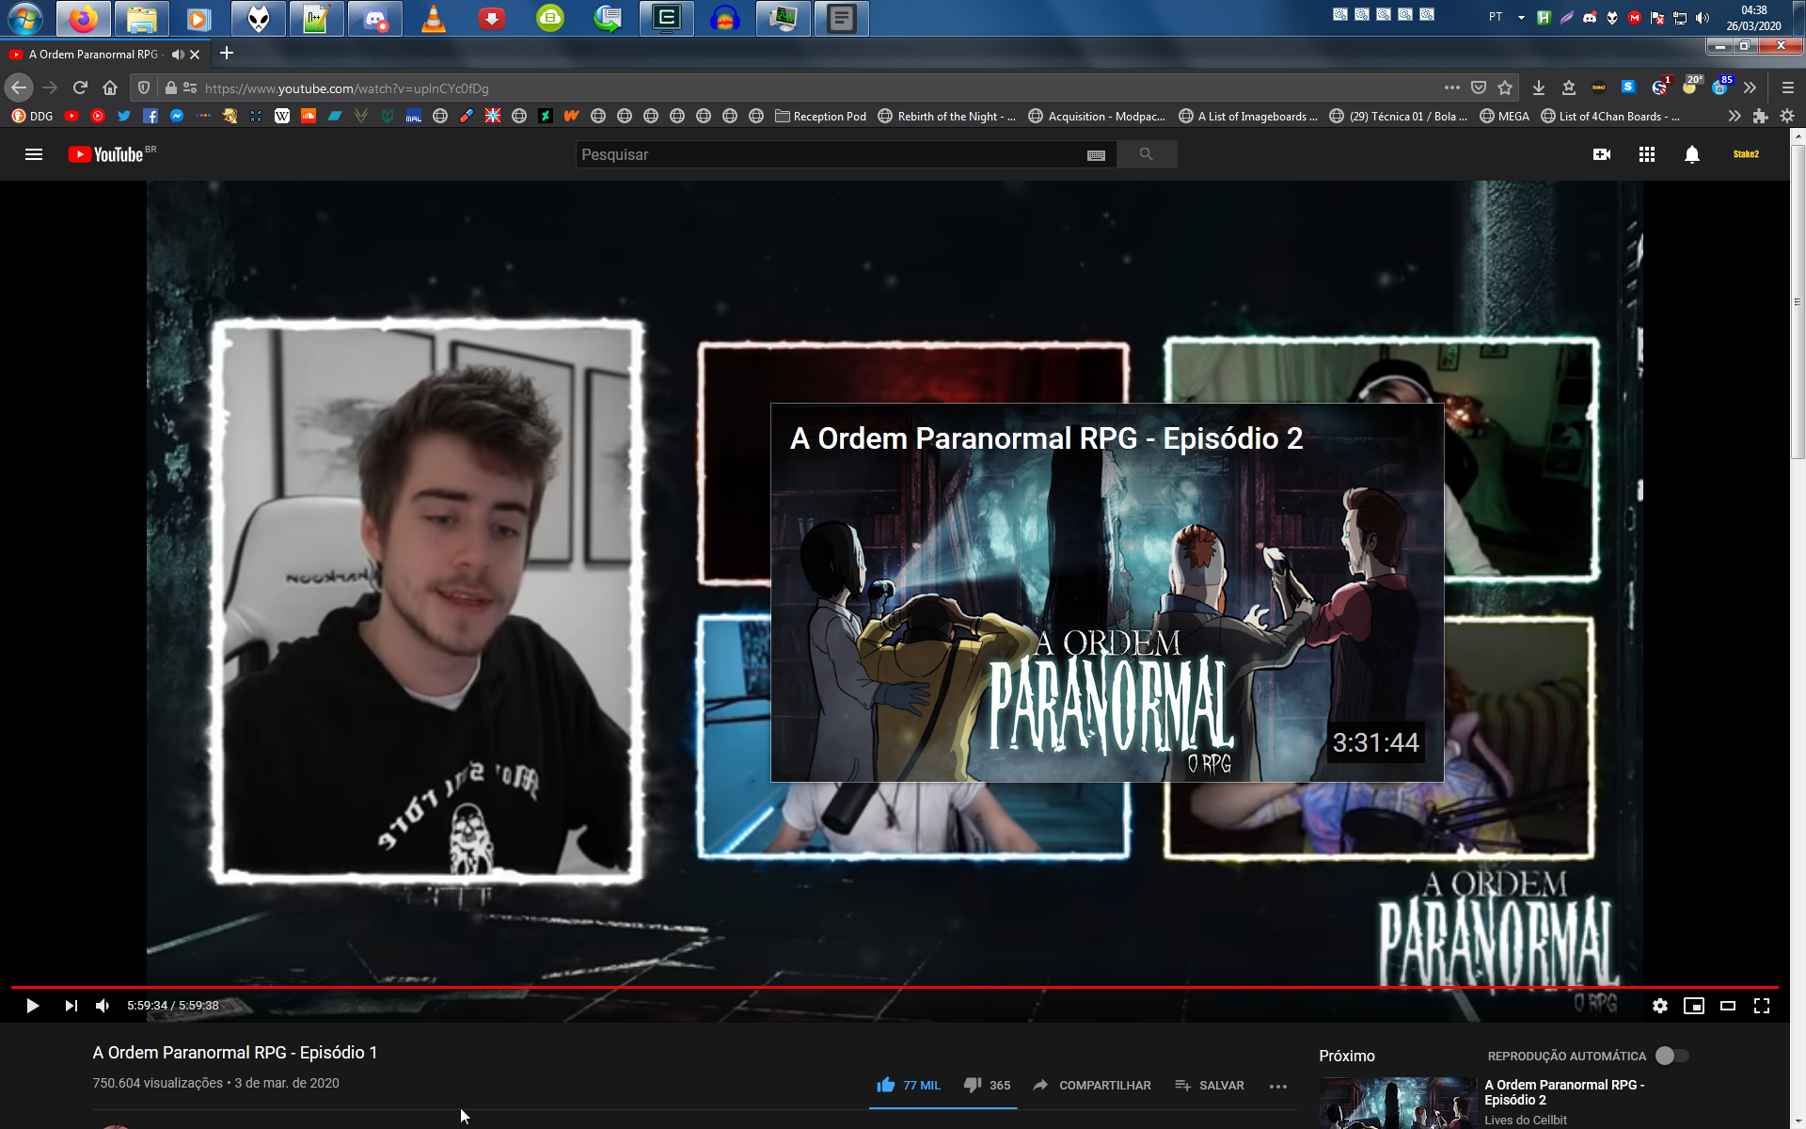Image resolution: width=1806 pixels, height=1129 pixels.
Task: Open YouTube notifications bell
Action: 1691,154
